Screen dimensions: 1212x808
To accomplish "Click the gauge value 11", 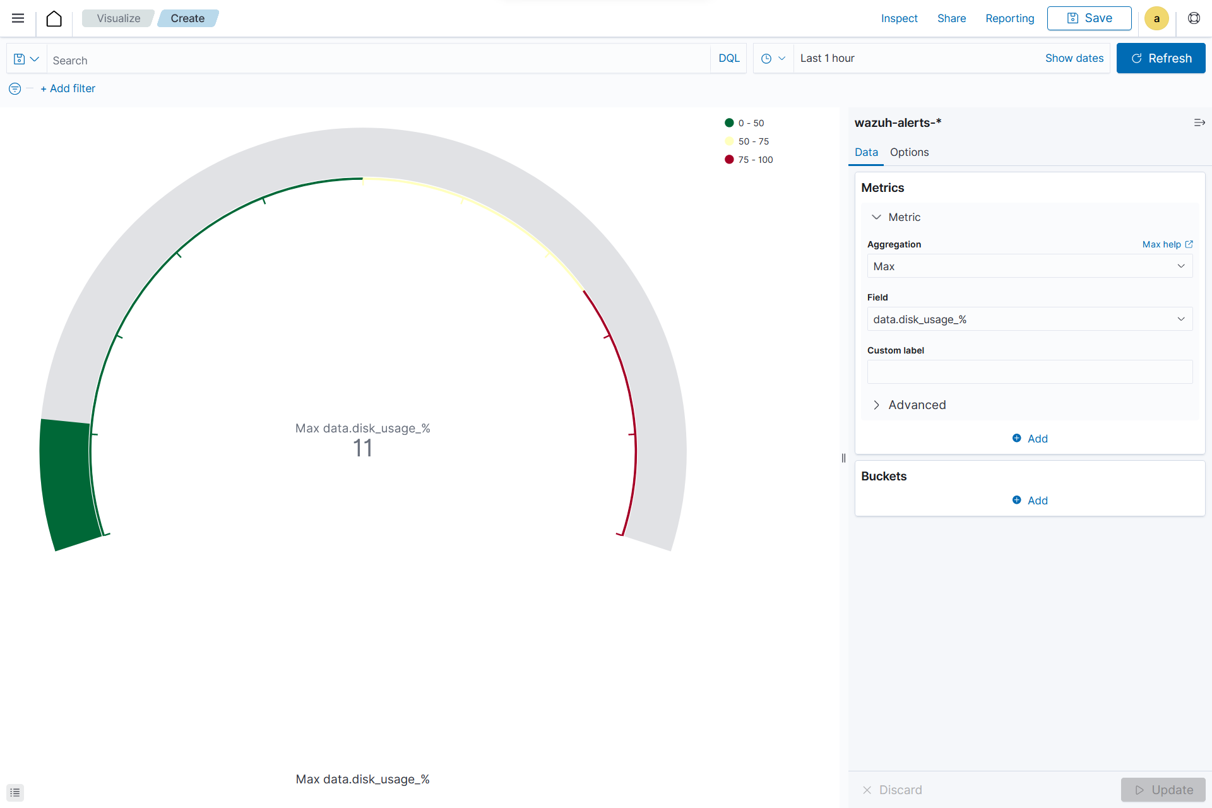I will 362,448.
